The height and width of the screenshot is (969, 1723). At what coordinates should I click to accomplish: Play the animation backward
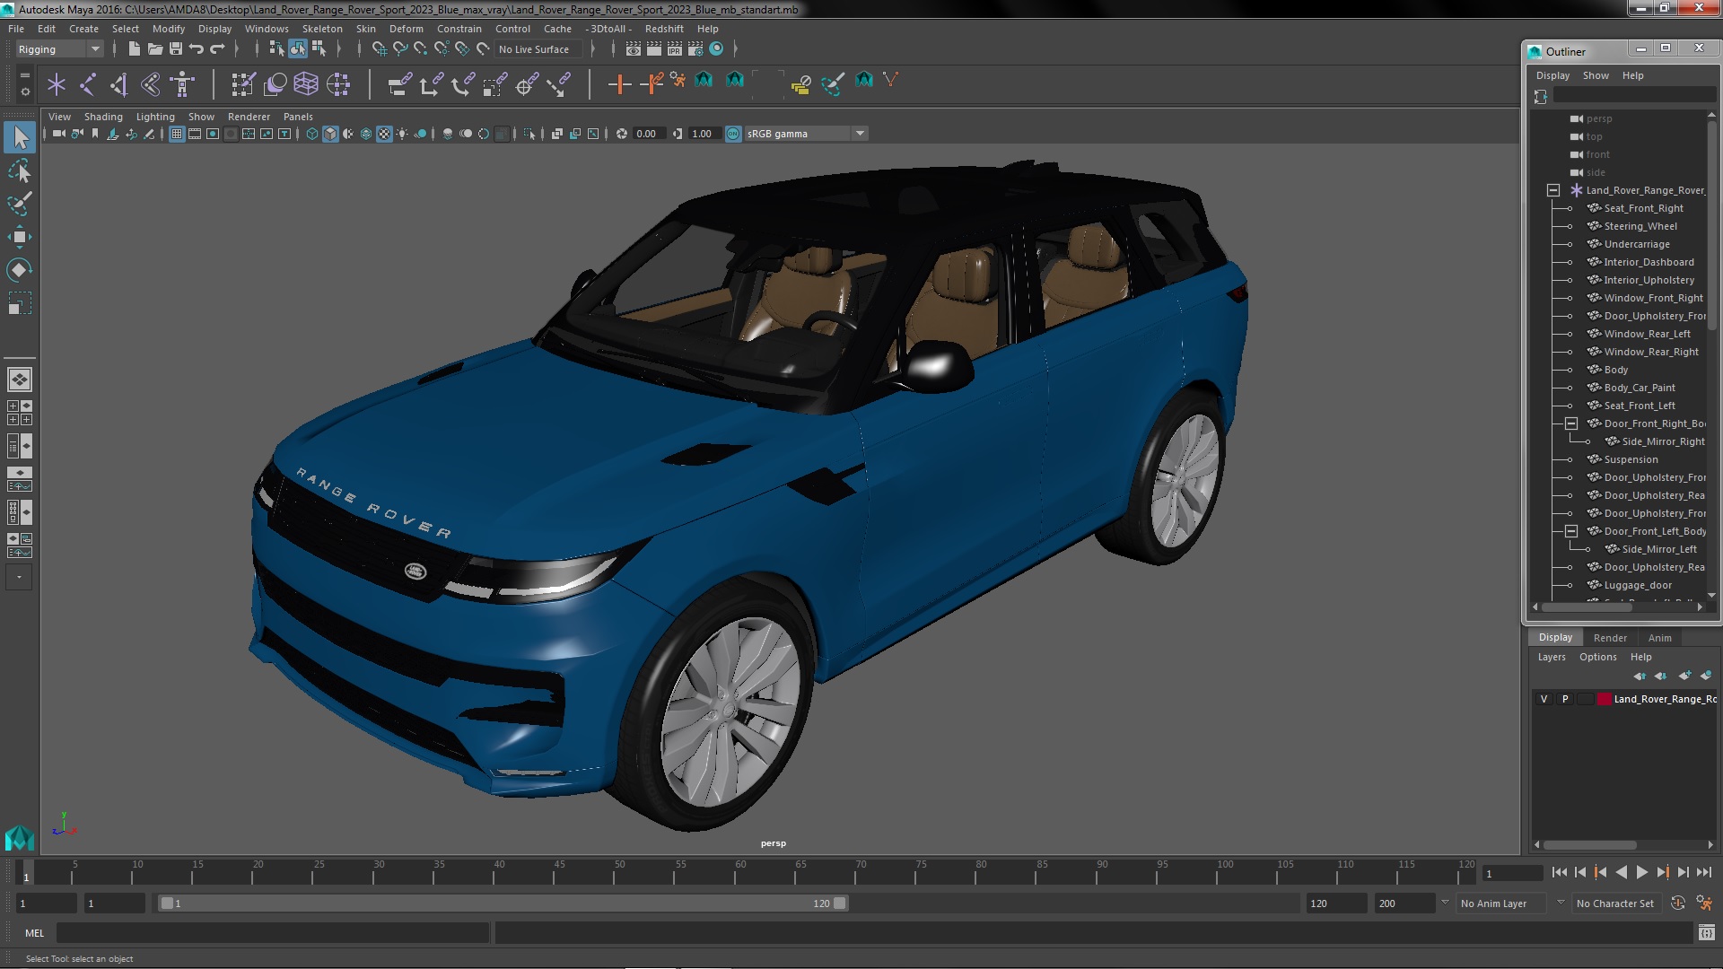coord(1621,872)
